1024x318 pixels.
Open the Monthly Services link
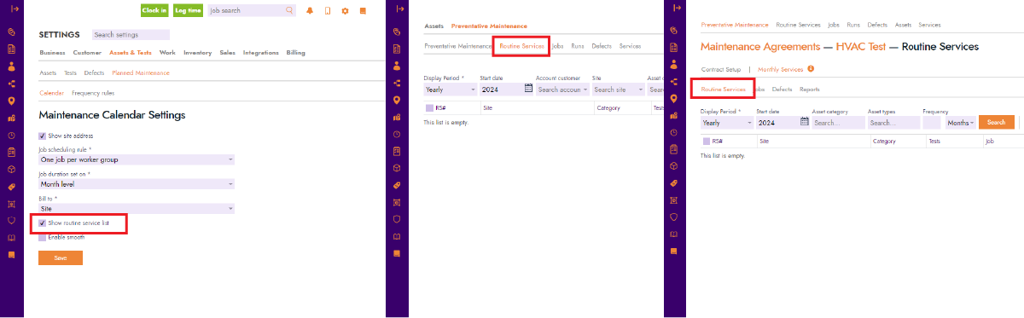(780, 69)
